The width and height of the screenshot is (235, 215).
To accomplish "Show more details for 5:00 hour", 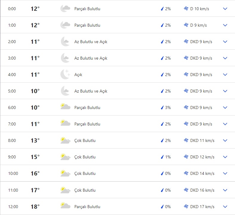I will click(x=225, y=91).
